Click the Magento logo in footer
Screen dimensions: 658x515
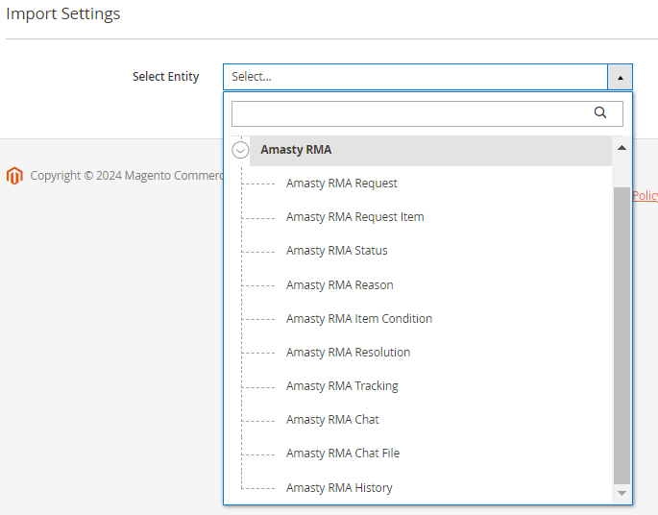pos(14,176)
